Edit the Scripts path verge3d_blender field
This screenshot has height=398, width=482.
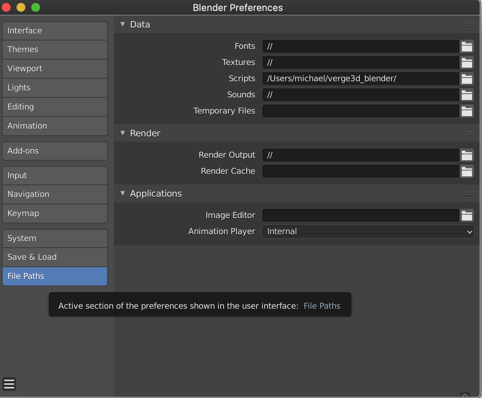(x=360, y=79)
